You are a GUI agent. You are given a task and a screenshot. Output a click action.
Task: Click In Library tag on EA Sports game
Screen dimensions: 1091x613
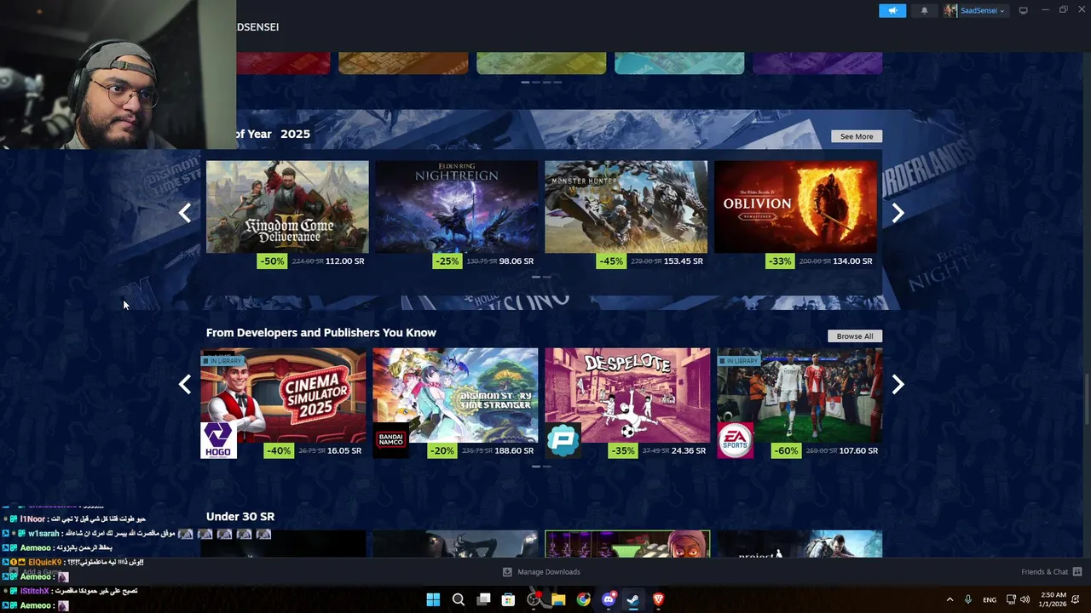[738, 361]
